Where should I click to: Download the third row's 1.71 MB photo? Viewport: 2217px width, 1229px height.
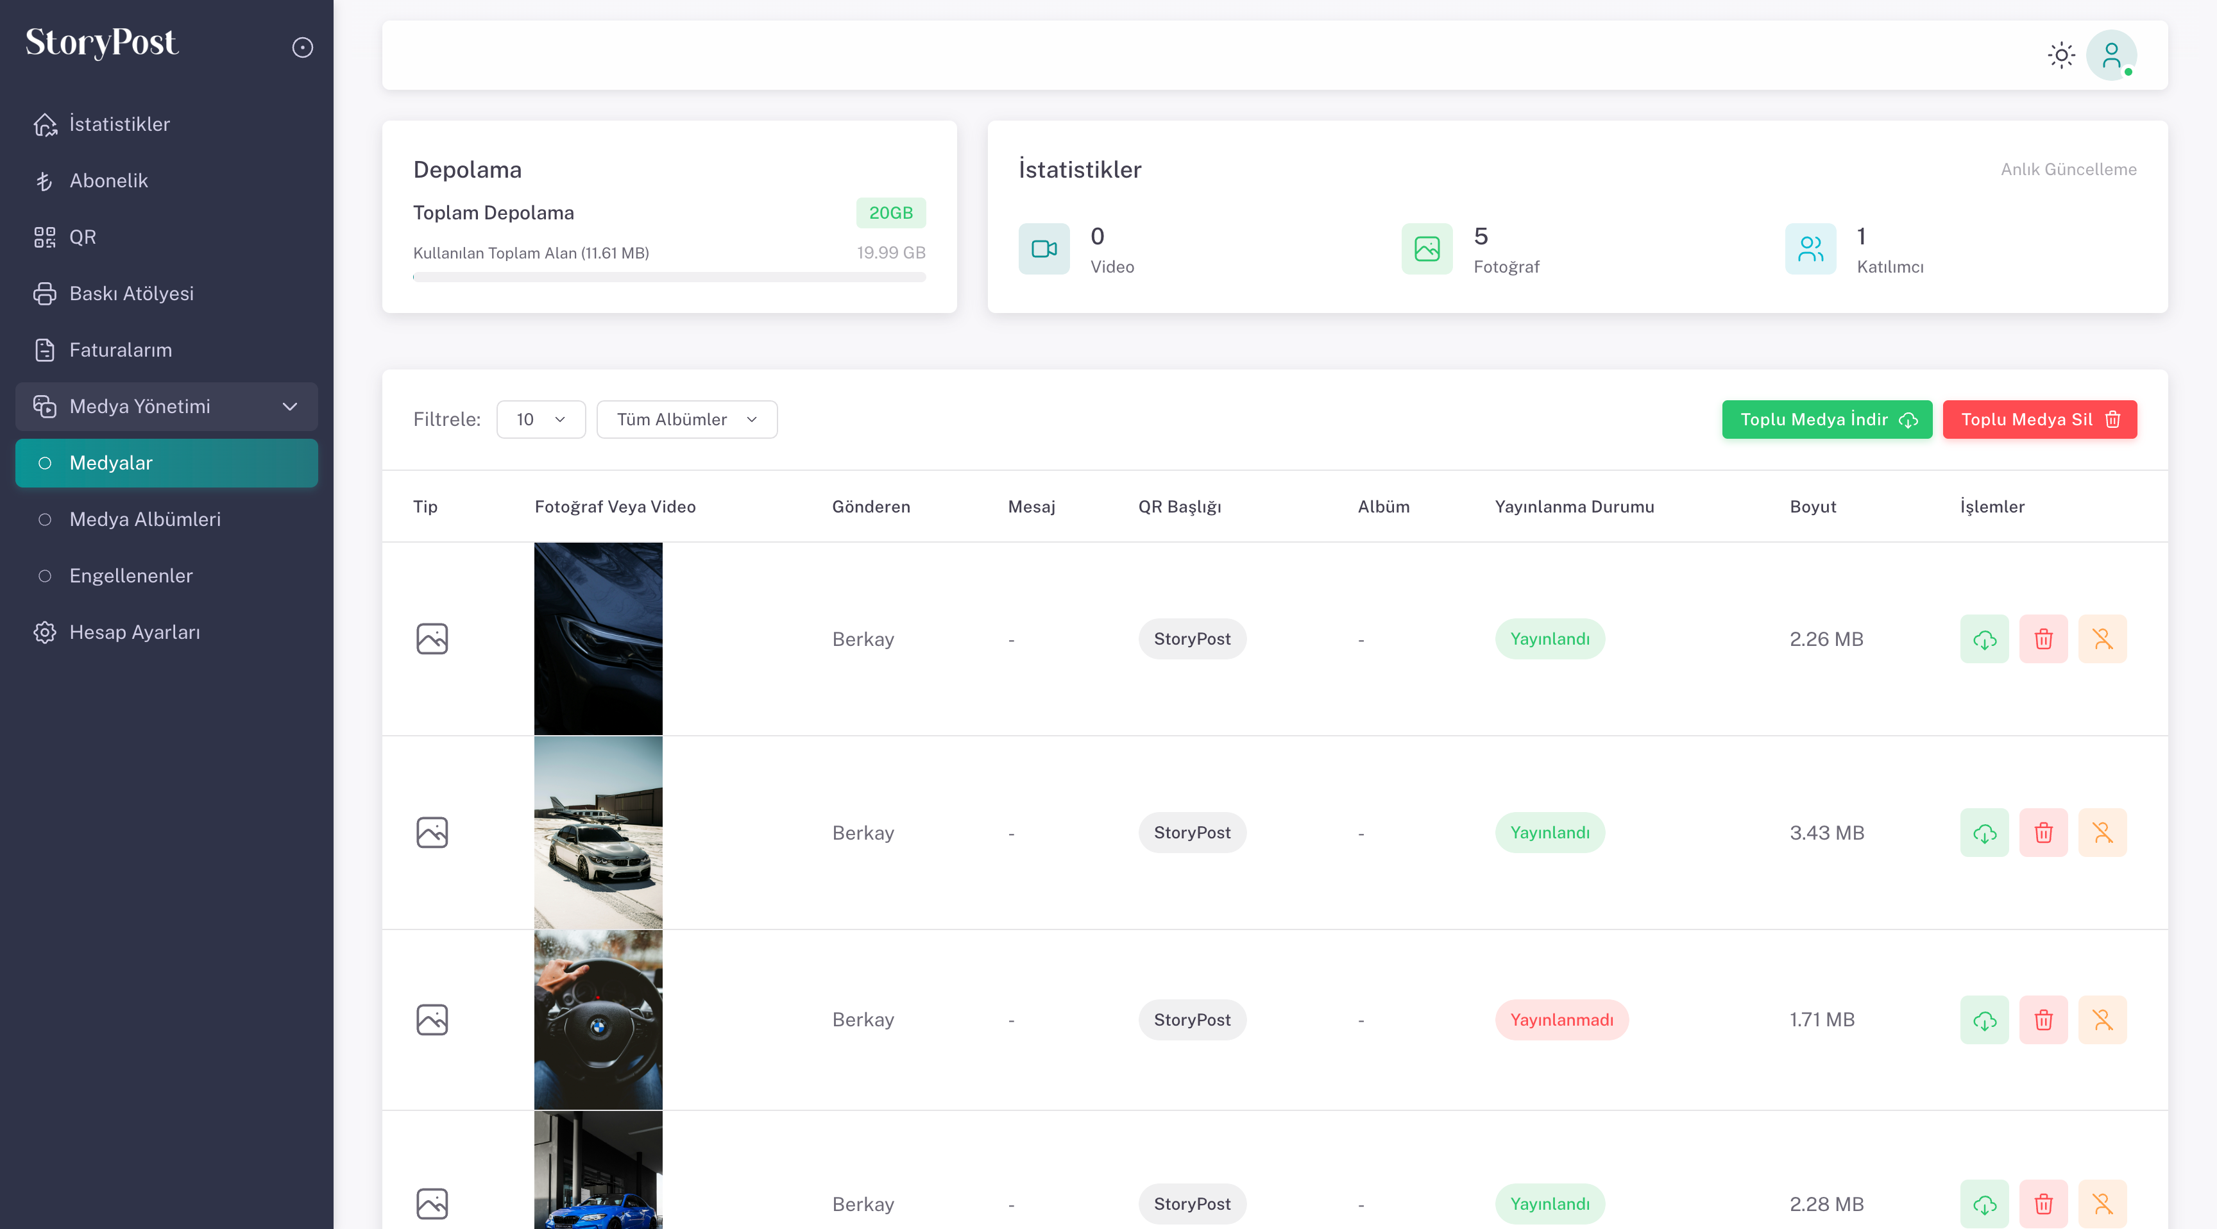click(1983, 1020)
